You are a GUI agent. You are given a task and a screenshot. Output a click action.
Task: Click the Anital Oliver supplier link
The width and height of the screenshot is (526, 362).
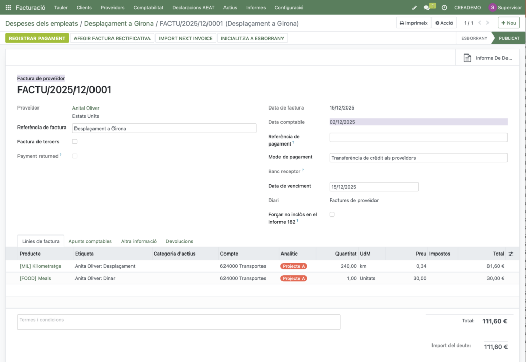tap(86, 108)
